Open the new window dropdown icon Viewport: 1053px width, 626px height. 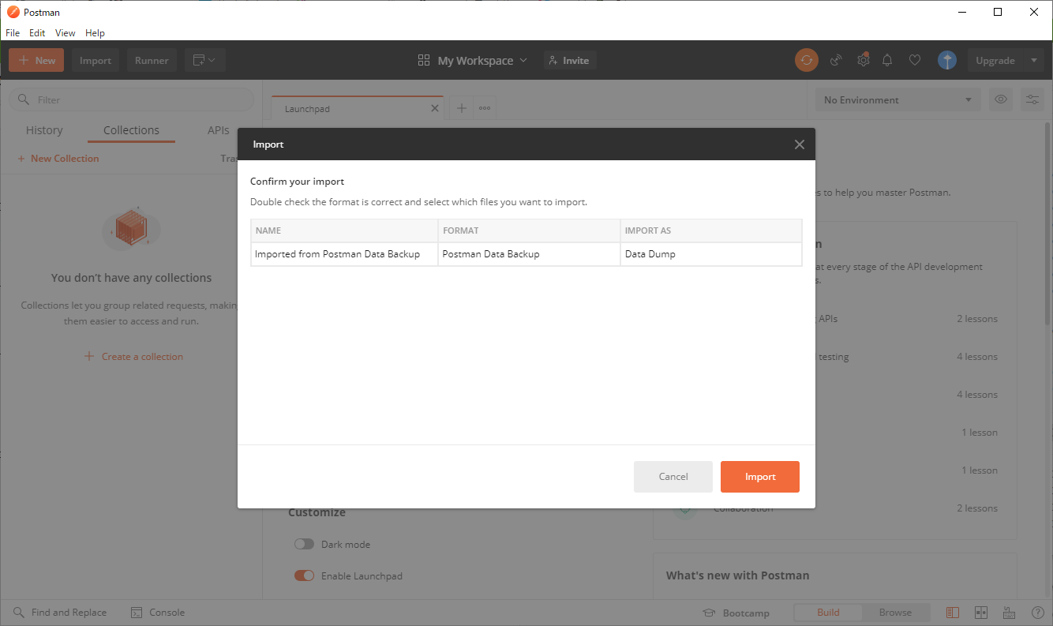click(205, 60)
